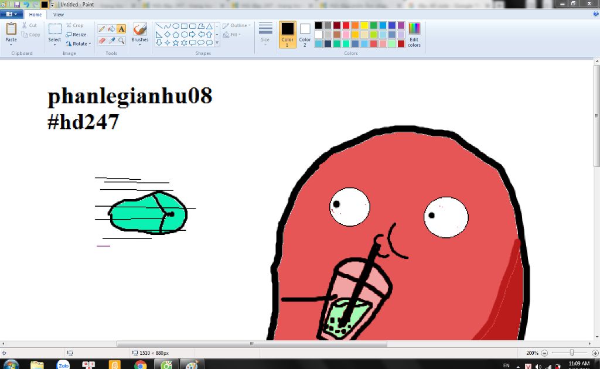The width and height of the screenshot is (600, 369).
Task: Open the Paint file menu button
Action: (11, 14)
